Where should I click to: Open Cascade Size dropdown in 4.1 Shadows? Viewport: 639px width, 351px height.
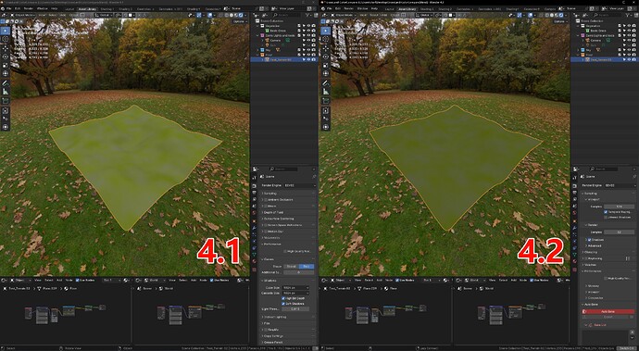[x=295, y=293]
